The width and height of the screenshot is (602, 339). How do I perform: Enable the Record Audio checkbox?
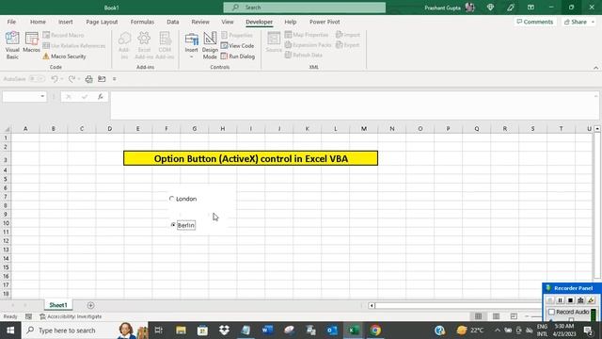(552, 312)
